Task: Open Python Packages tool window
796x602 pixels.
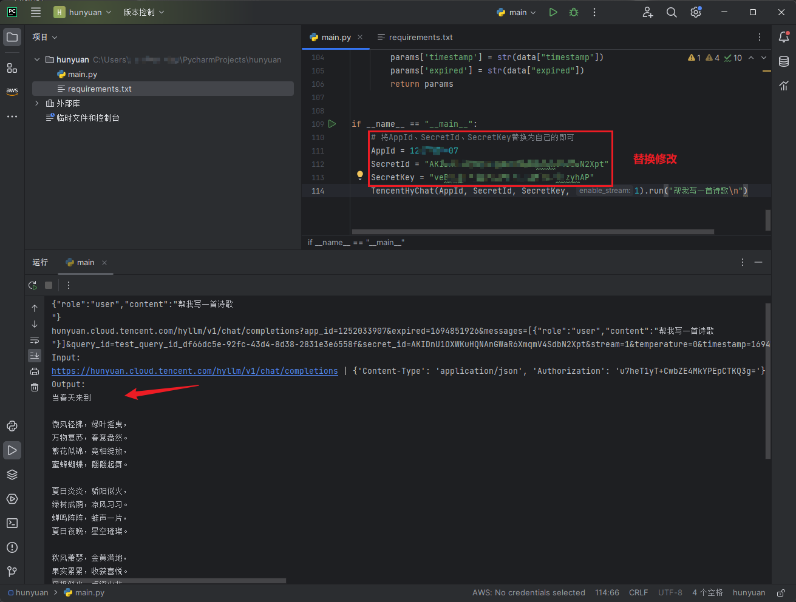Action: click(12, 475)
